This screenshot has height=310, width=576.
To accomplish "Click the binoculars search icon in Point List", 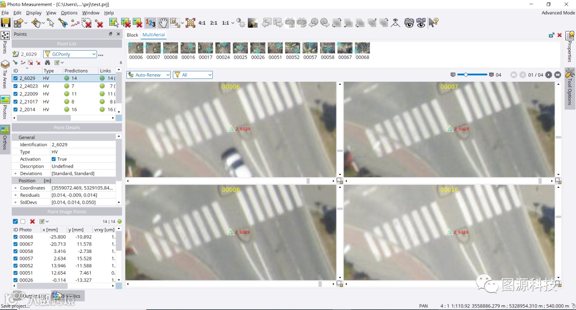I will coord(47,62).
